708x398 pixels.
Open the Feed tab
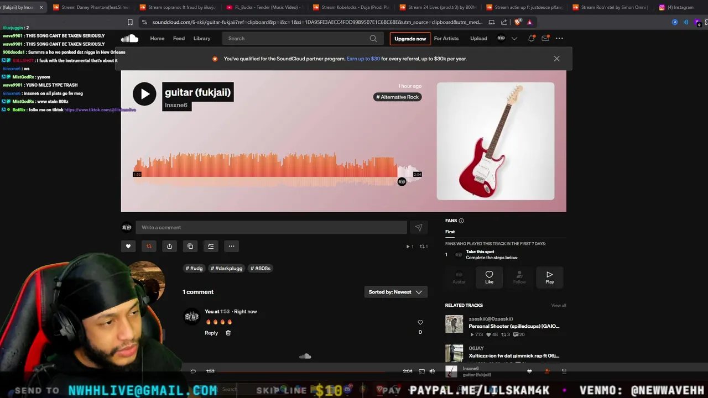tap(179, 38)
